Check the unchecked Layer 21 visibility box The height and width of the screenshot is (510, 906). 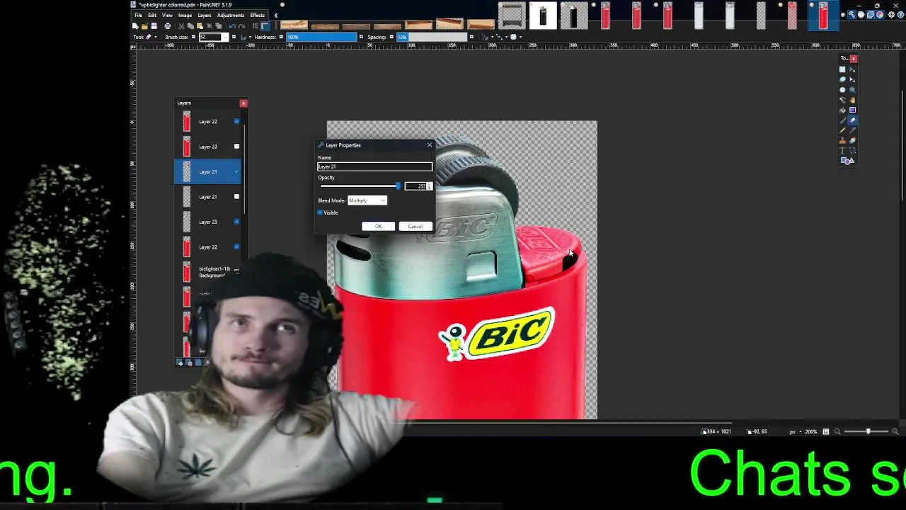click(x=236, y=197)
